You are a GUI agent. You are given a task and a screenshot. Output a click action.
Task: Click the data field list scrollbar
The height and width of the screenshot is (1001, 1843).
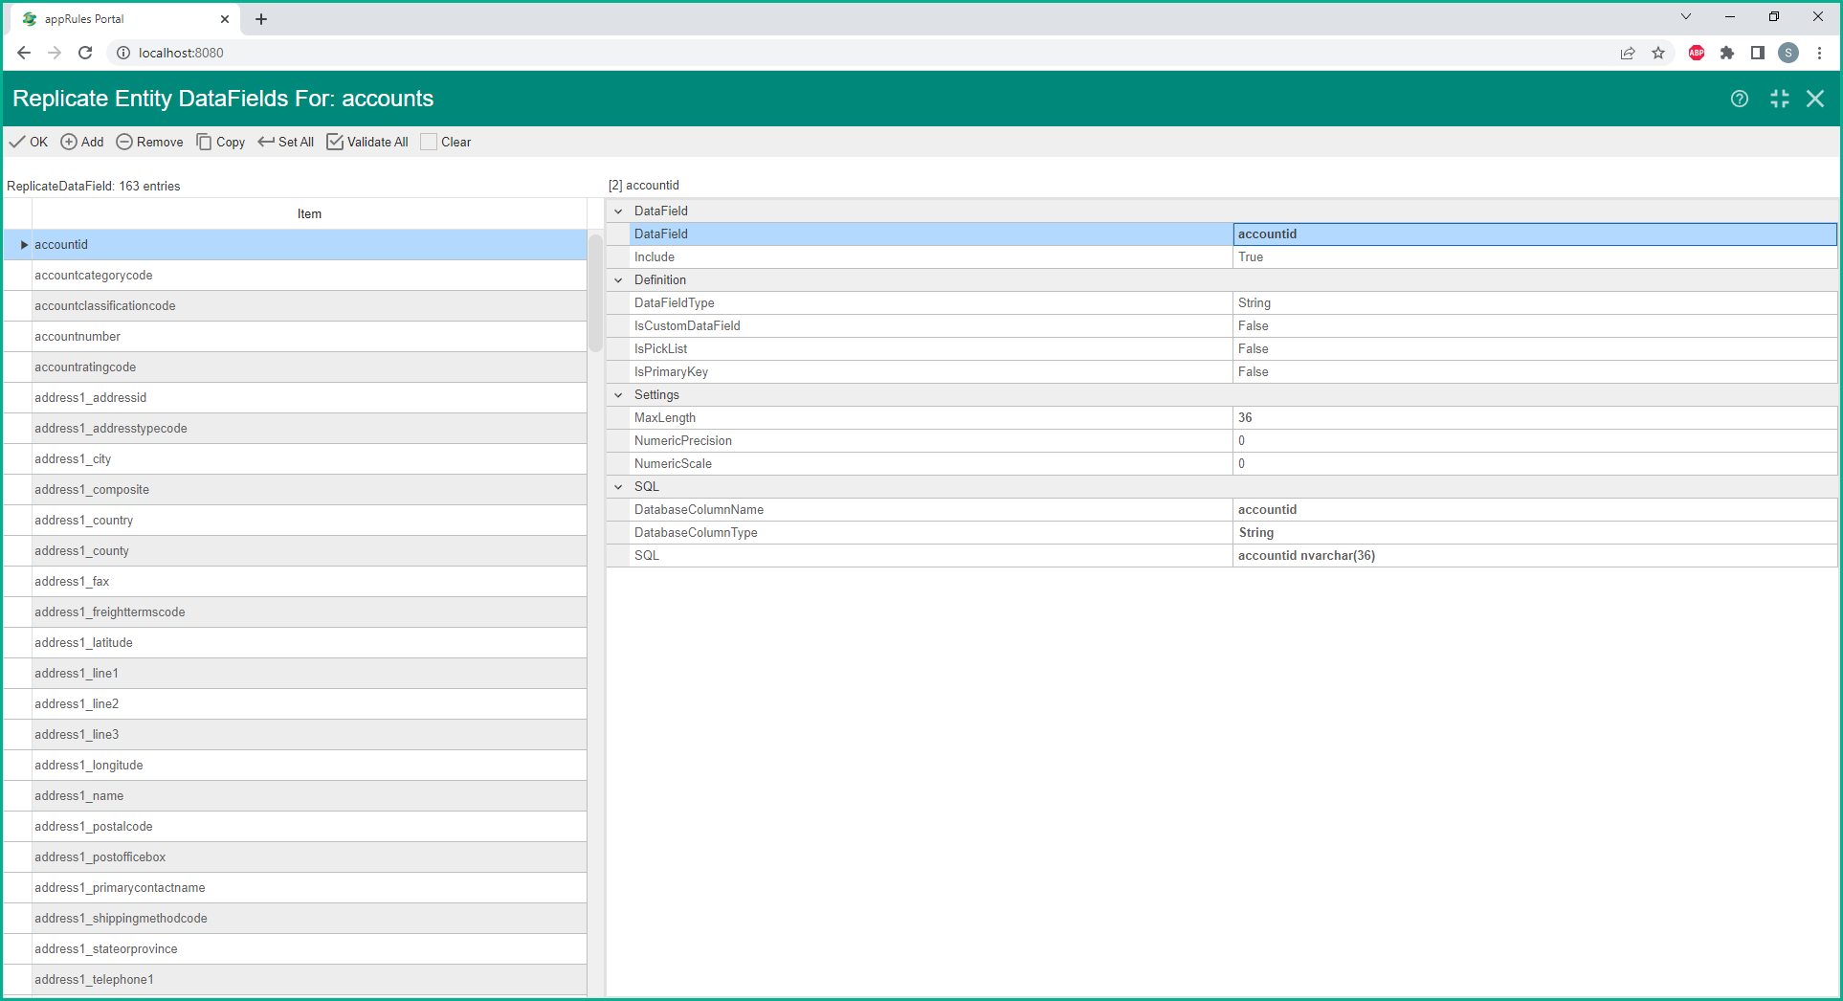click(x=595, y=293)
